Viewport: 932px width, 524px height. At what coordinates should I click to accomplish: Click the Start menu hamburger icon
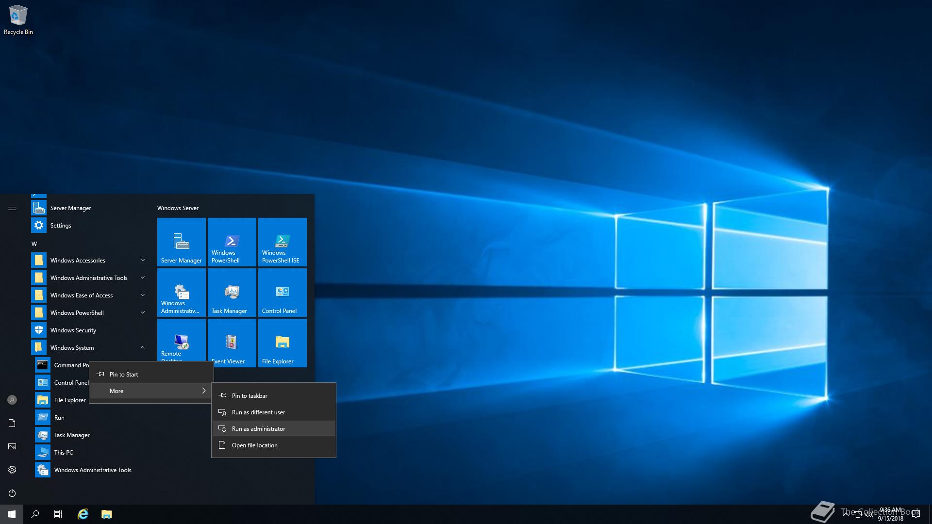point(12,208)
